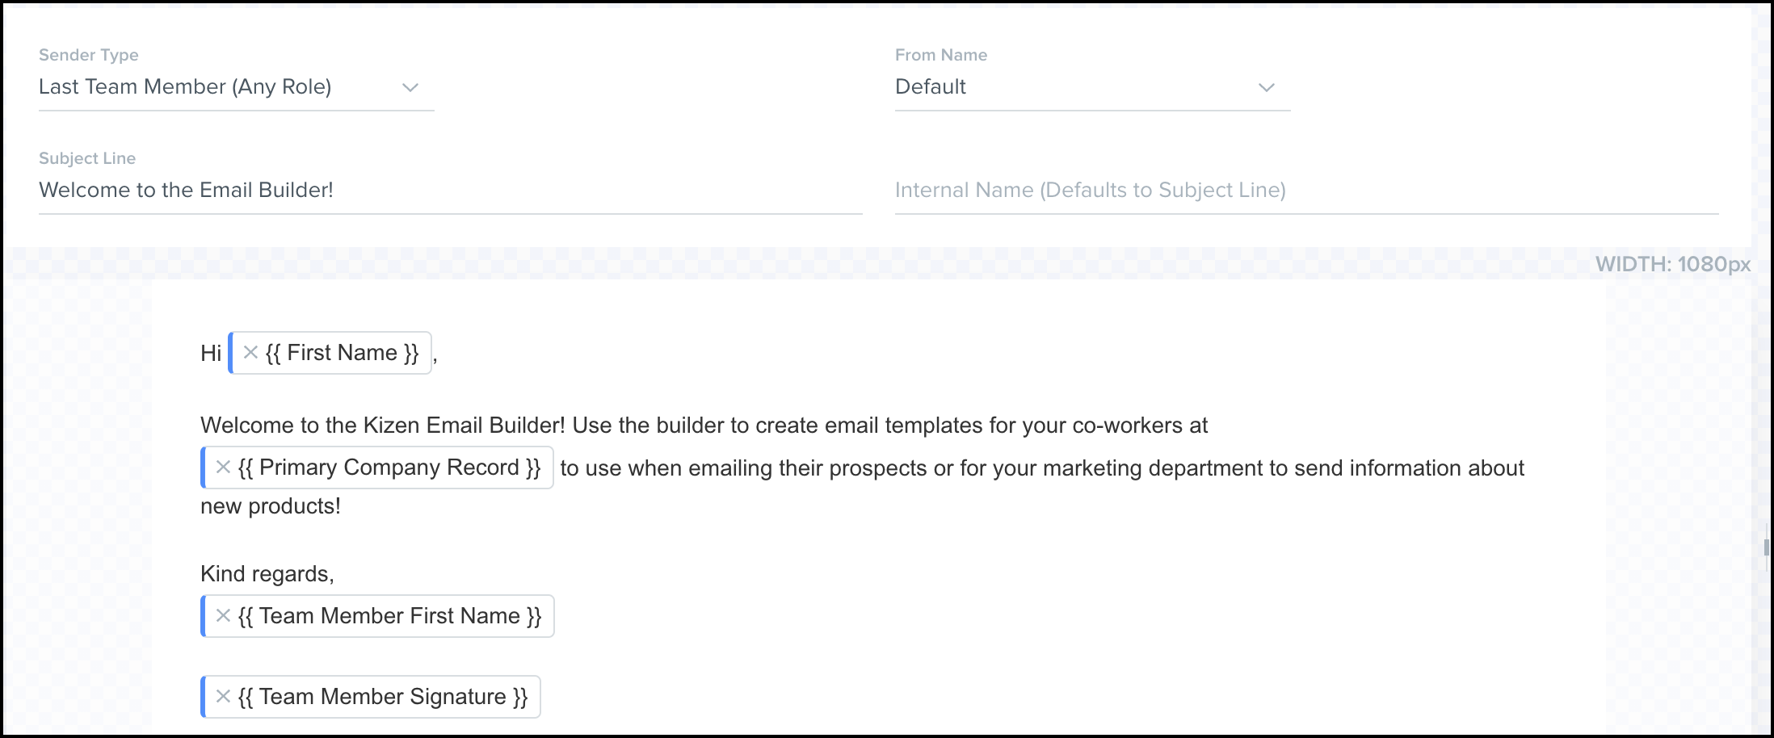Click the greeting line starting with Hi

[211, 353]
